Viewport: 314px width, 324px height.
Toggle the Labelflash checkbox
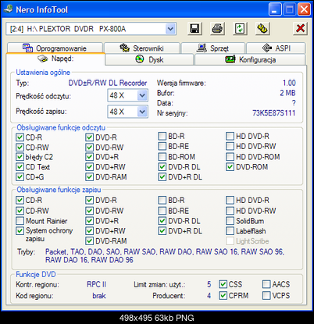tap(230, 231)
